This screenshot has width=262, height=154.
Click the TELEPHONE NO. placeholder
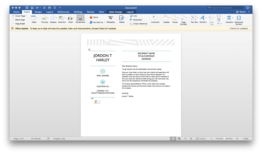102,86
